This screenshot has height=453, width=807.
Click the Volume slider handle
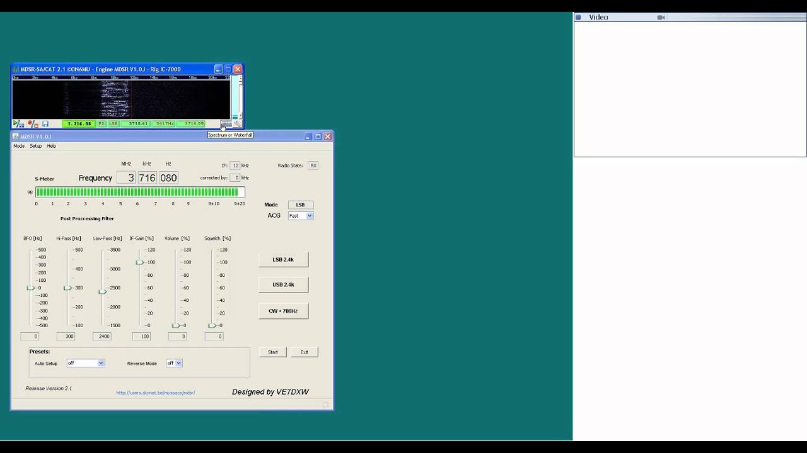point(175,325)
